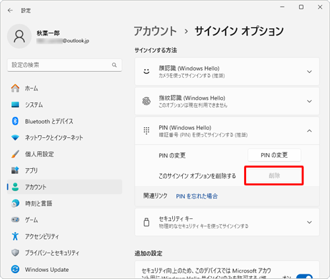Open アプリ settings

(65, 170)
